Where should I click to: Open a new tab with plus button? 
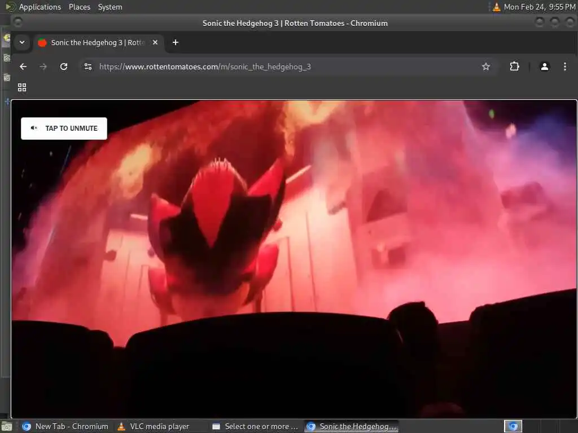(176, 43)
